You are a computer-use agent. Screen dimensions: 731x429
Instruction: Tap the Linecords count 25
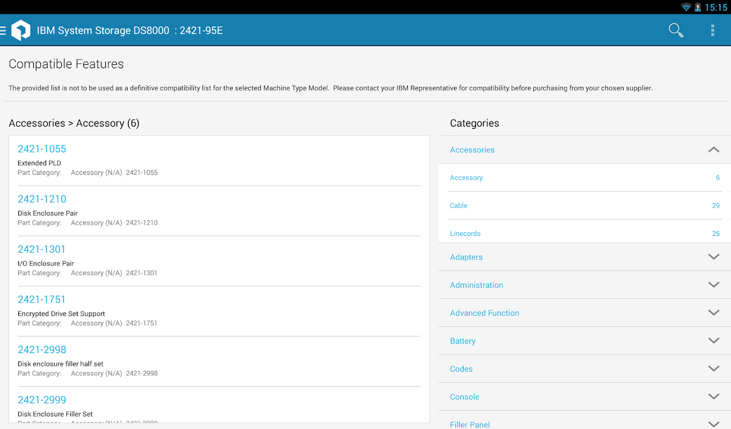[715, 234]
